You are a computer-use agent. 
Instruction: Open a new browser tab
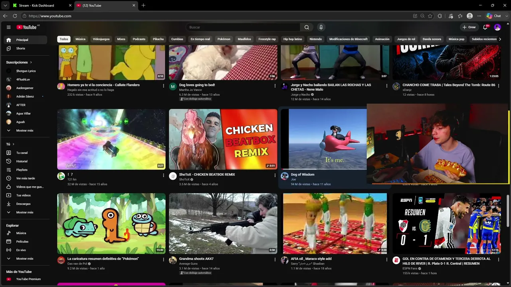(x=143, y=6)
